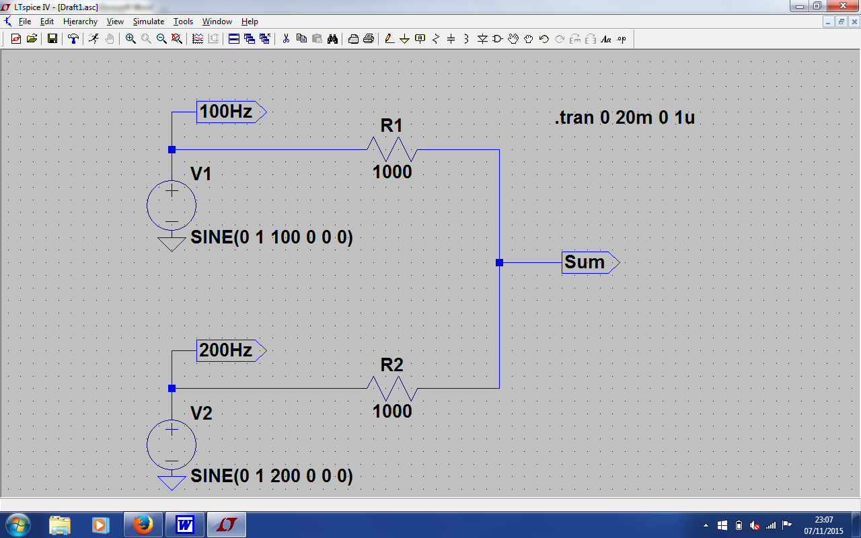
Task: Open Firefox from the taskbar
Action: pos(143,525)
